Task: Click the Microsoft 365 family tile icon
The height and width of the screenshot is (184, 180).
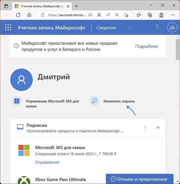Action: (17, 101)
